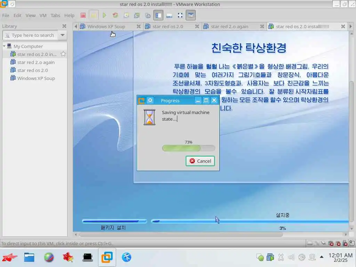Enter full screen mode via toolbar icon
The image size is (356, 267).
coord(180,15)
